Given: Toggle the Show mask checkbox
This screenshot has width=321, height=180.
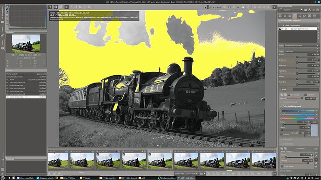Looking at the screenshot, I should click(288, 95).
